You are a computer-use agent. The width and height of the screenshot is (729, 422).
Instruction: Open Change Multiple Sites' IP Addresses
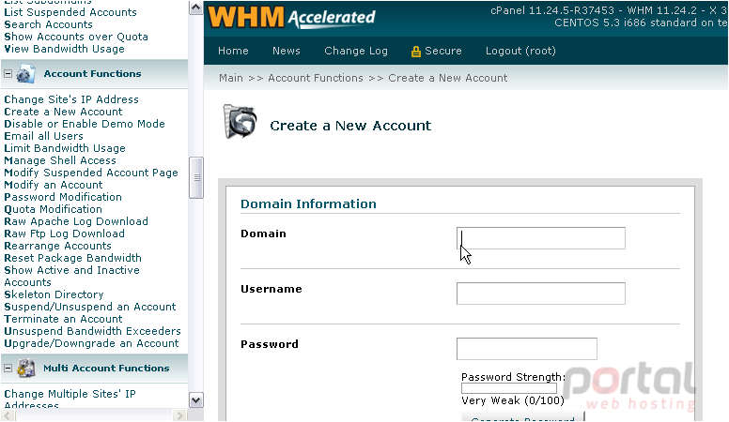point(70,399)
